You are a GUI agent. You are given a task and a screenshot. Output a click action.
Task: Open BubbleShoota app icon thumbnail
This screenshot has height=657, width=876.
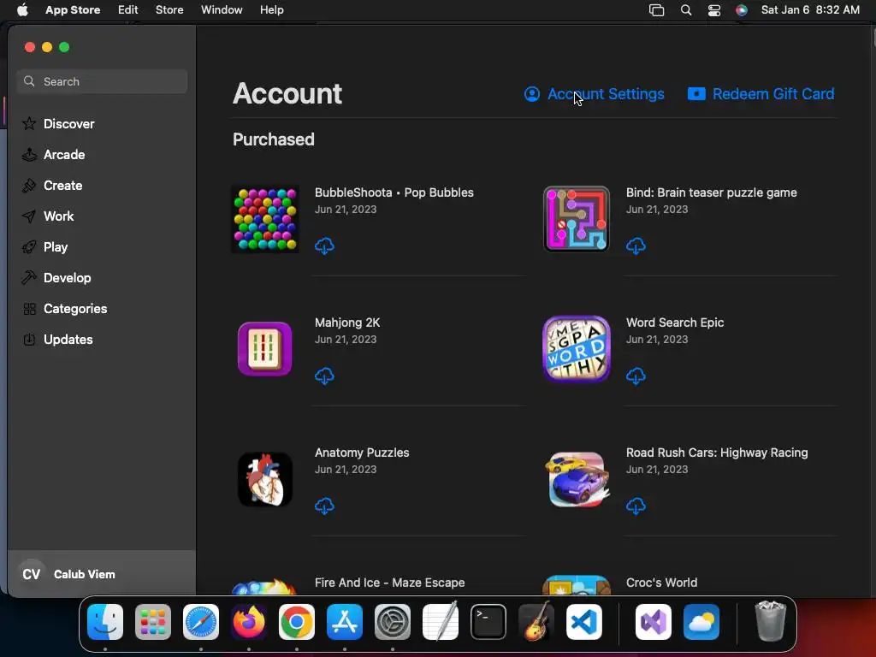pyautogui.click(x=265, y=219)
